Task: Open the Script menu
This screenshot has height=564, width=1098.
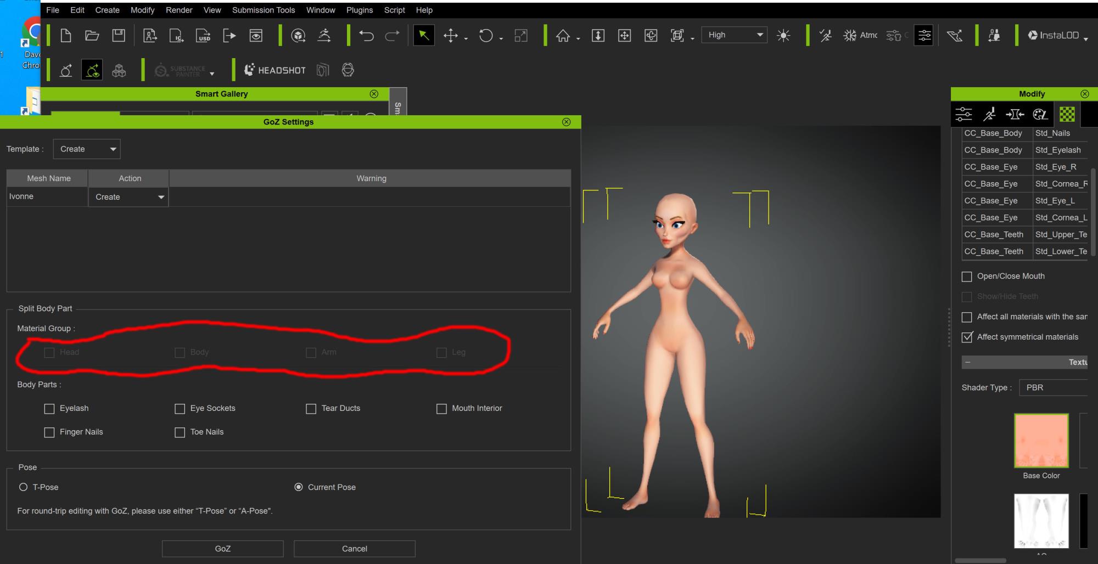Action: [394, 10]
